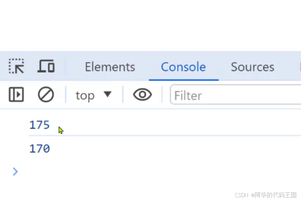Open the Sources tab
301x201 pixels.
[252, 67]
